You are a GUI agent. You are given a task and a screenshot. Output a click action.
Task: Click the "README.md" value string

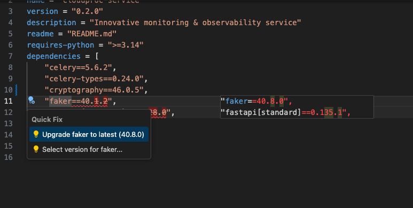click(92, 34)
